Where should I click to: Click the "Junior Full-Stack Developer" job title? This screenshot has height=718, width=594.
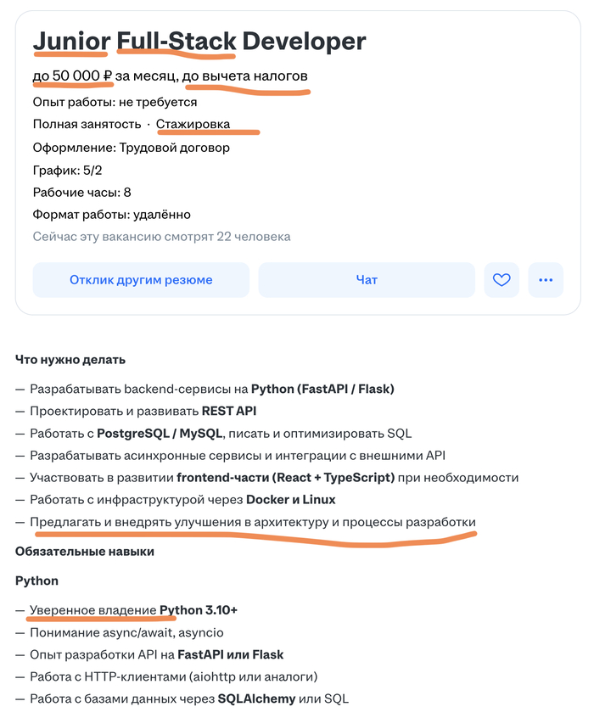[199, 41]
